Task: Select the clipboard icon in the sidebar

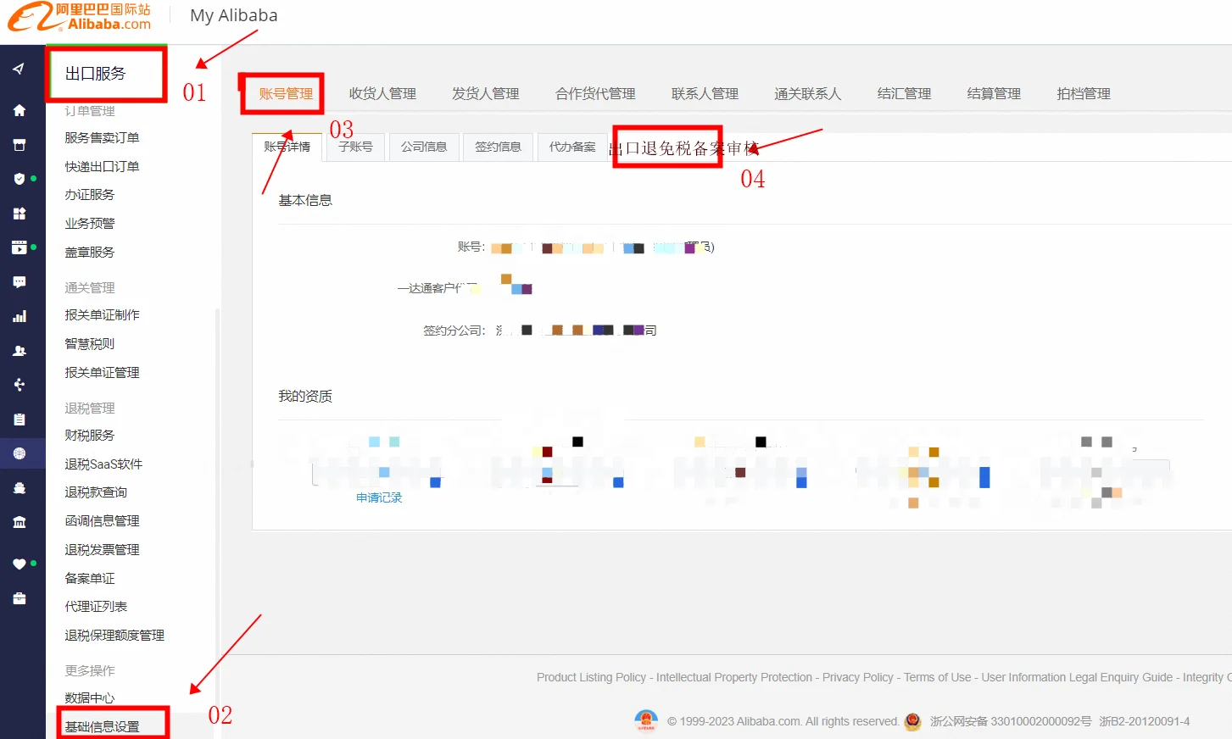Action: (x=20, y=420)
